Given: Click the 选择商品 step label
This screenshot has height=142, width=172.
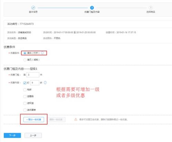Looking at the screenshot, I should tap(151, 12).
